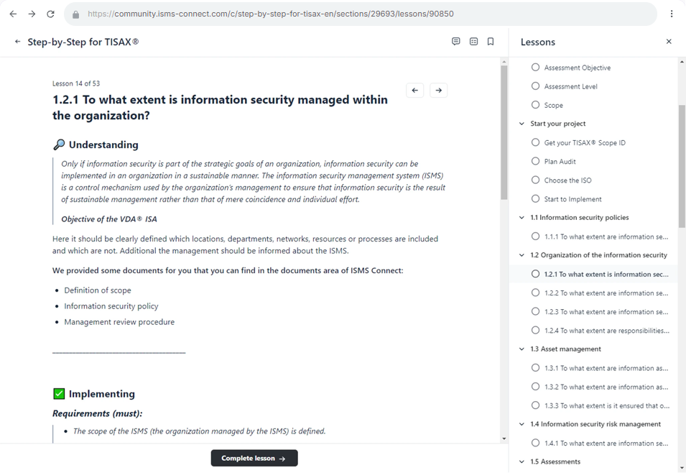Advance to next lesson via the right arrow icon

click(x=438, y=90)
